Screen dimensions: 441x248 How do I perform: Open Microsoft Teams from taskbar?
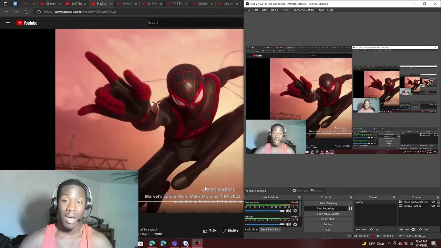pos(175,244)
